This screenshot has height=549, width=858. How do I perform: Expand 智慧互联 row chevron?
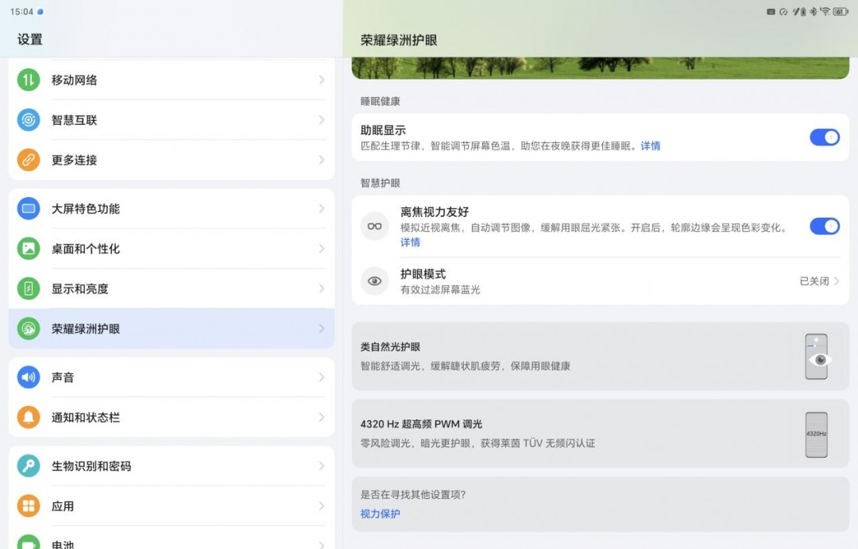pyautogui.click(x=322, y=120)
